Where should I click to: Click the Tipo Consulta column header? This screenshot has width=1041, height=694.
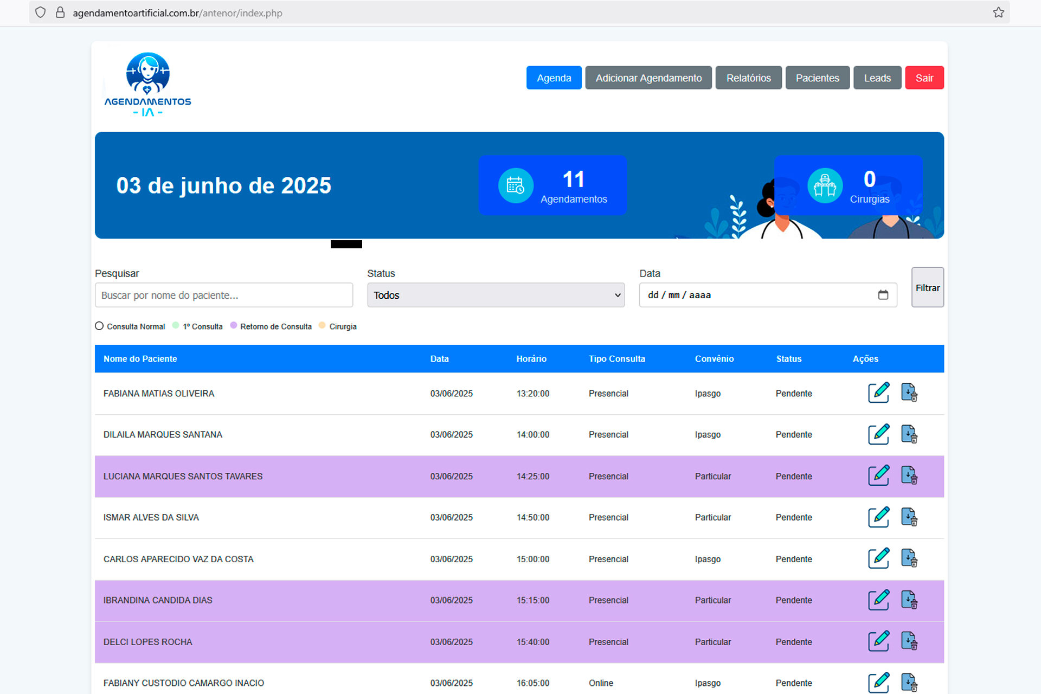click(x=617, y=359)
